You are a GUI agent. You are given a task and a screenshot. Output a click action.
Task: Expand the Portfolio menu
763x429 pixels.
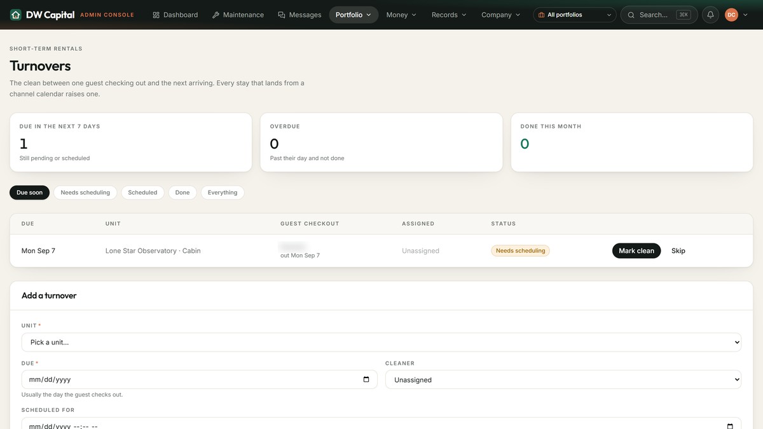[354, 15]
